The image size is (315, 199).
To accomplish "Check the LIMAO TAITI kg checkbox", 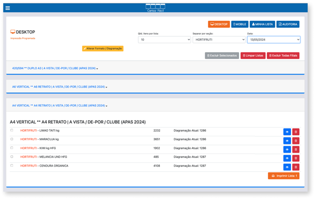I will pyautogui.click(x=12, y=130).
